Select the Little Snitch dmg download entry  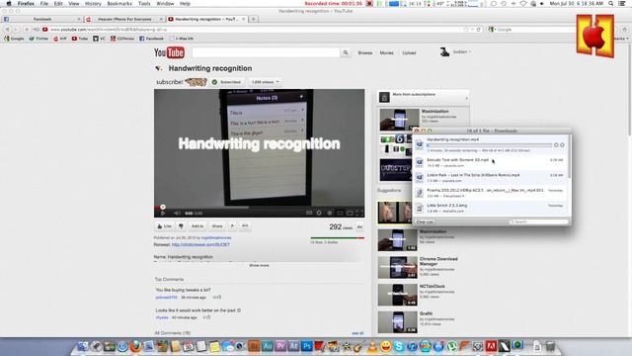tap(491, 208)
